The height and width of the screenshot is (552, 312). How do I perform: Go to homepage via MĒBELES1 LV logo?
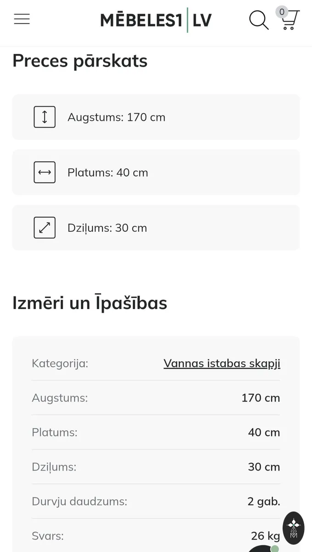pos(156,20)
